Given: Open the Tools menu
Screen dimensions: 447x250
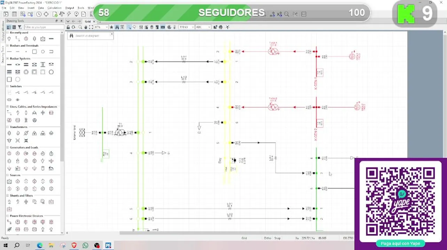Looking at the screenshot, I should point(81,8).
